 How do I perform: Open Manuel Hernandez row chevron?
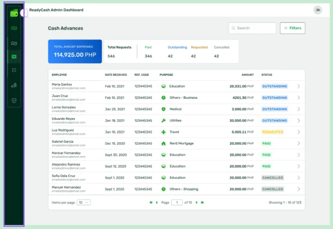[x=298, y=189]
